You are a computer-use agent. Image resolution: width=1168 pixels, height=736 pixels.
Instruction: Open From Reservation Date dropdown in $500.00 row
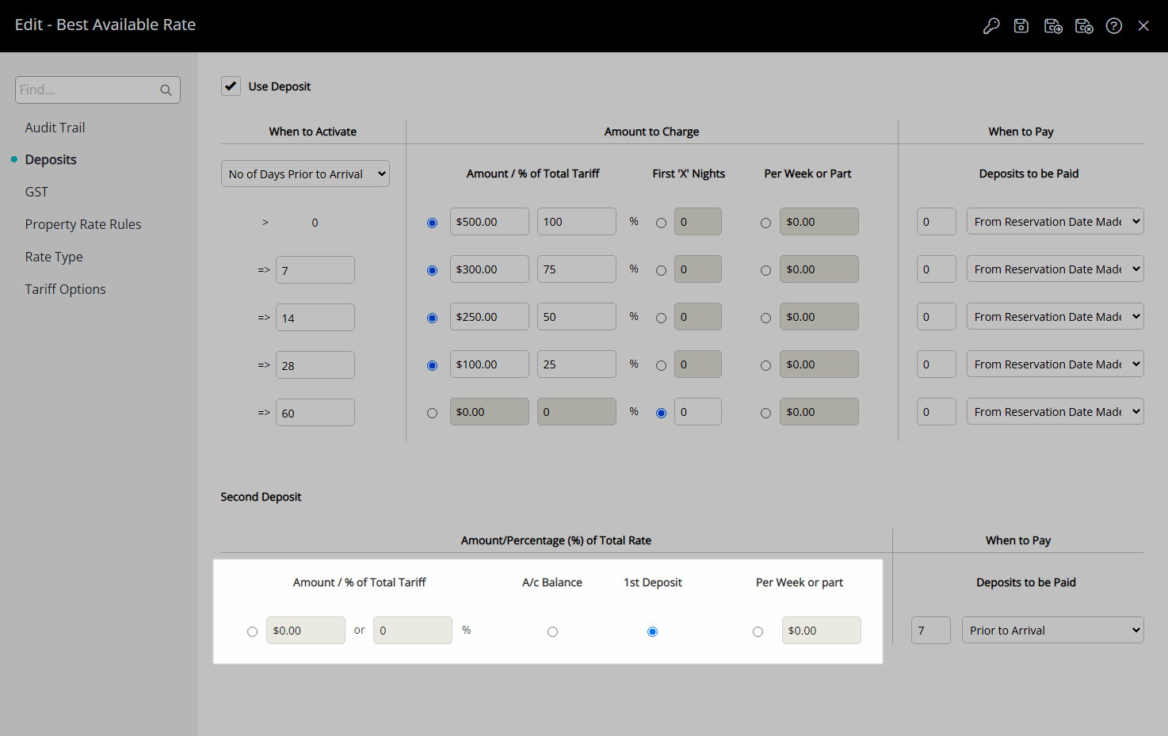pos(1055,221)
